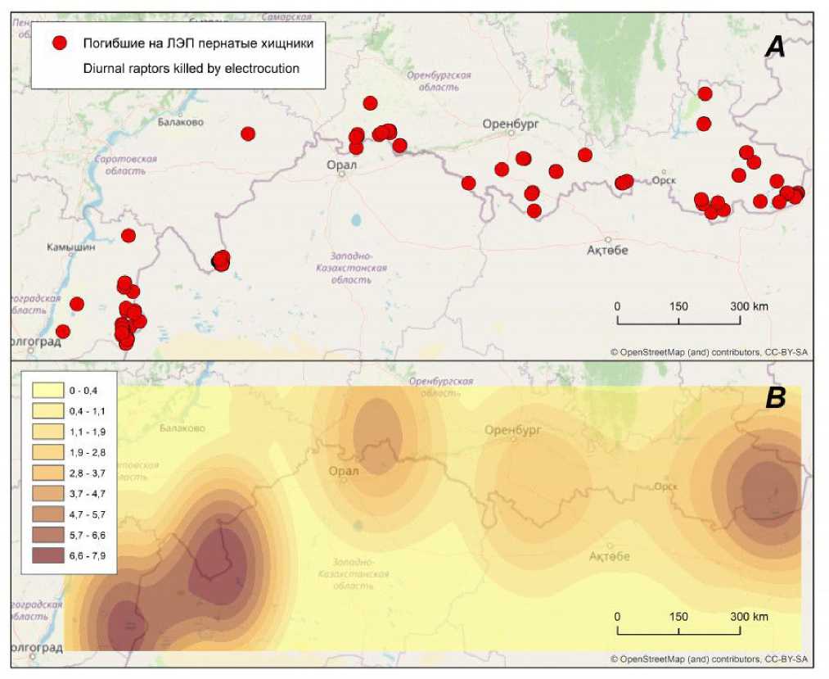Click the panel letter 'A' label
The width and height of the screenshot is (829, 679).
point(775,47)
